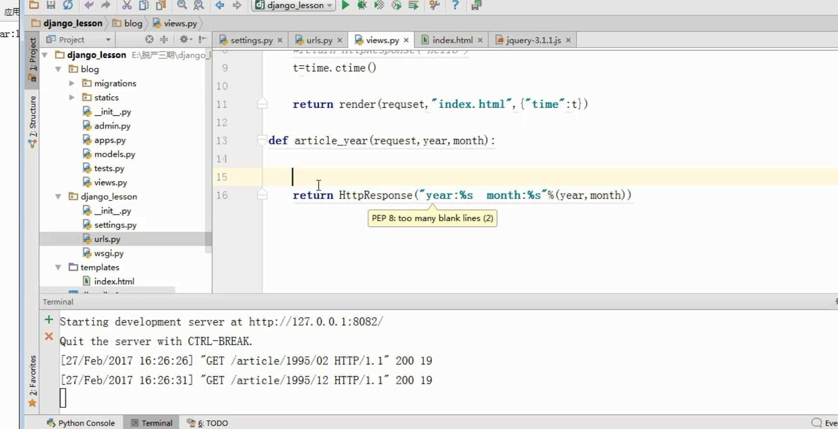Viewport: 838px width, 429px height.
Task: Click the Copy icon in toolbar
Action: [144, 5]
